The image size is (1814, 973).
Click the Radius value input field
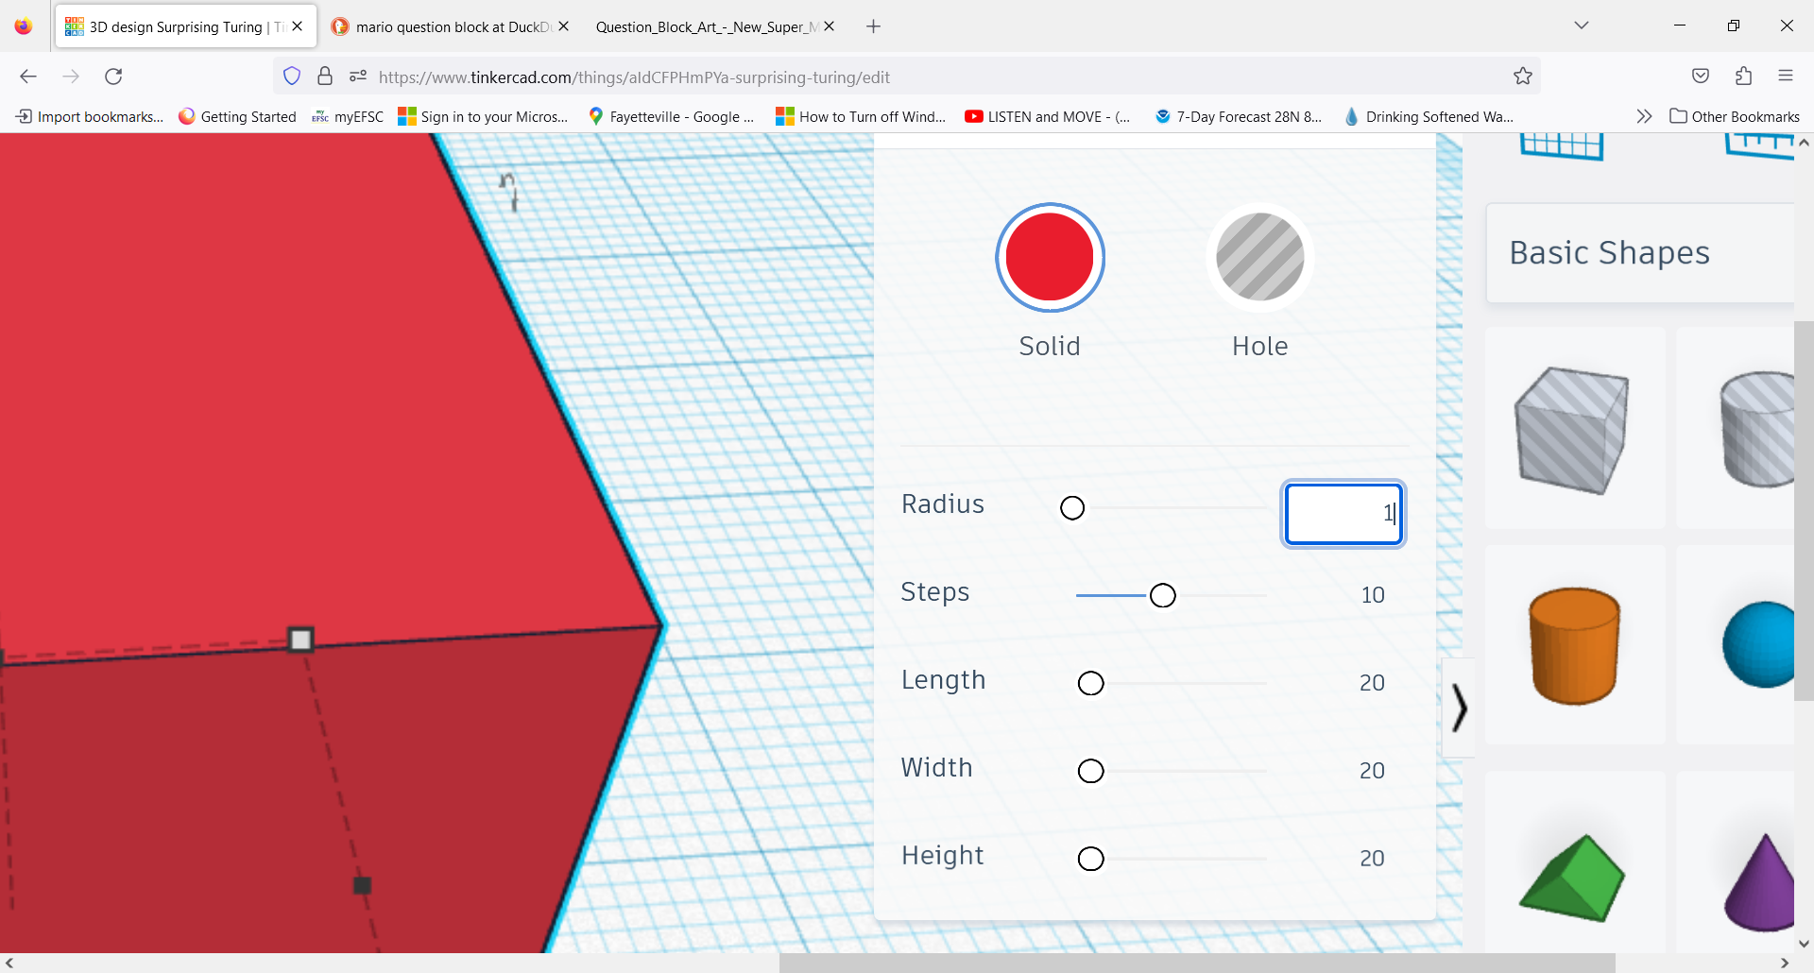(1343, 514)
